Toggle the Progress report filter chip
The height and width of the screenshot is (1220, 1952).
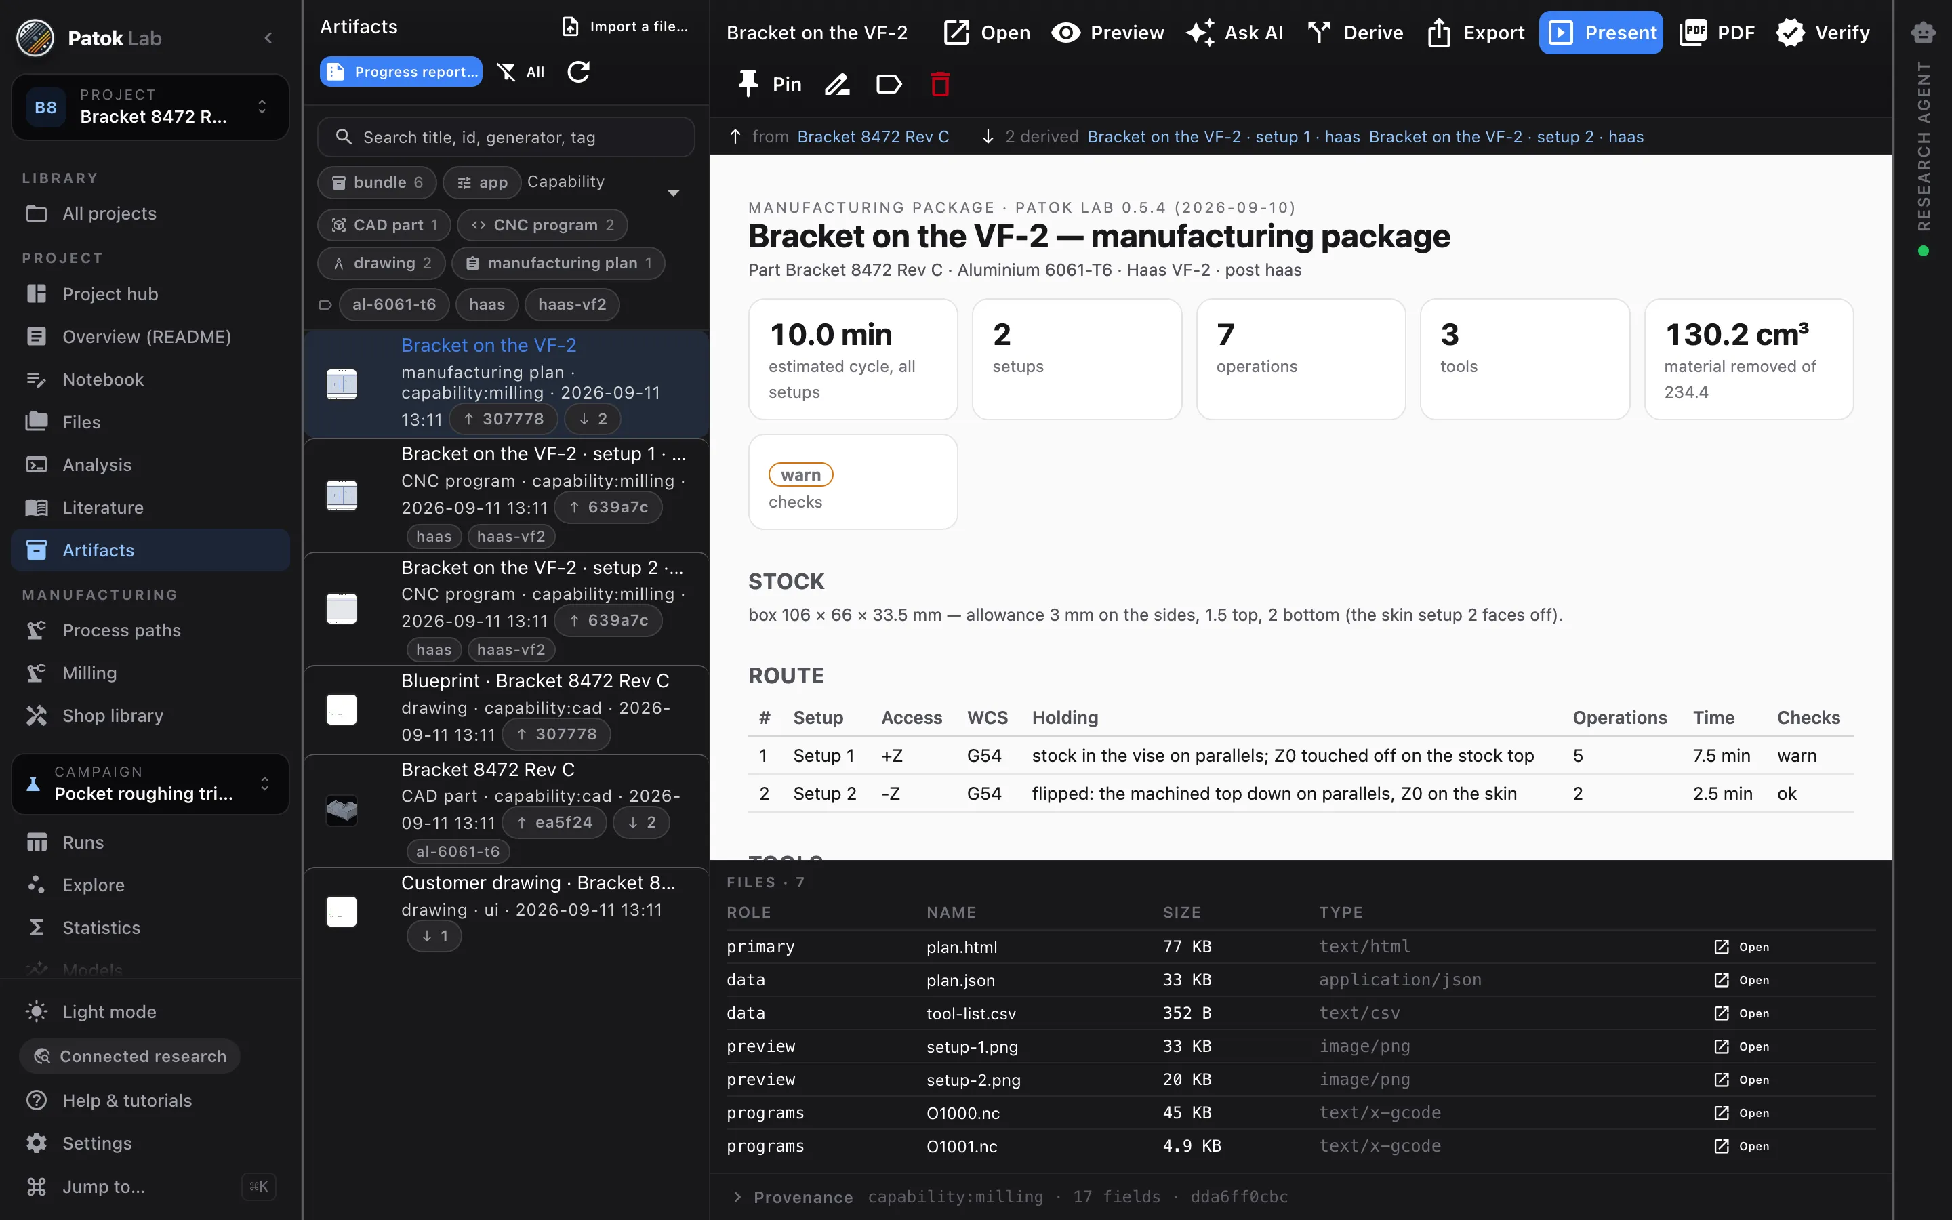tap(401, 72)
